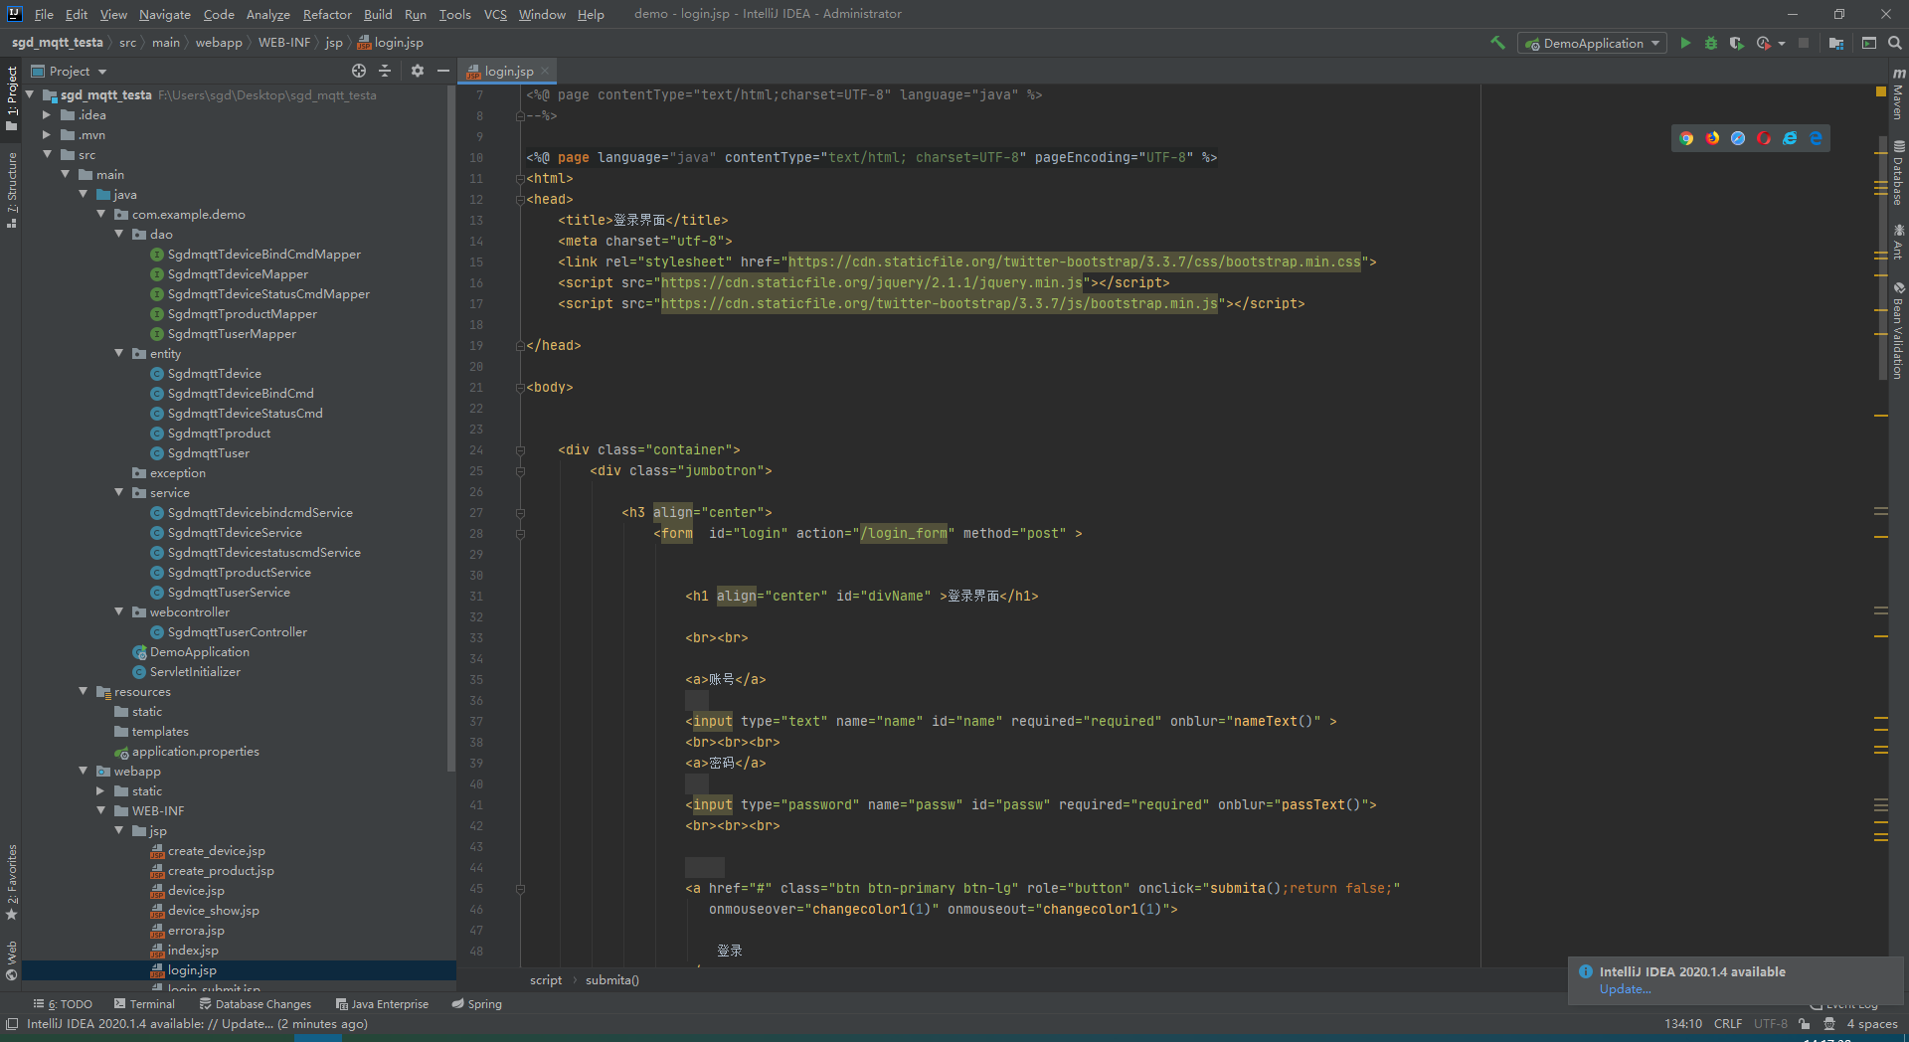Open Spring tool window
The width and height of the screenshot is (1909, 1042).
click(476, 1004)
